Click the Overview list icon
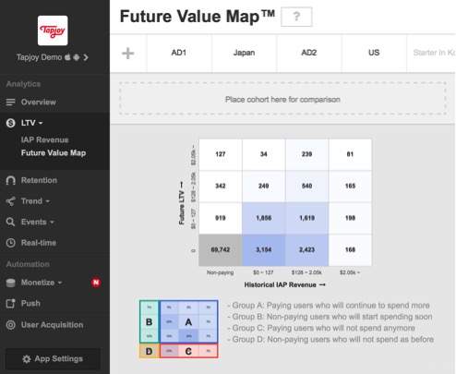Viewport: 456px width, 374px height. (x=11, y=103)
